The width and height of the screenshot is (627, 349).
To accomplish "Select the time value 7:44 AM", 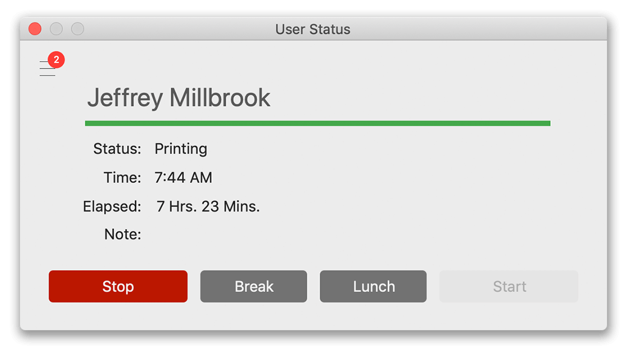I will 184,178.
